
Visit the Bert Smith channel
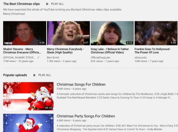53,57
